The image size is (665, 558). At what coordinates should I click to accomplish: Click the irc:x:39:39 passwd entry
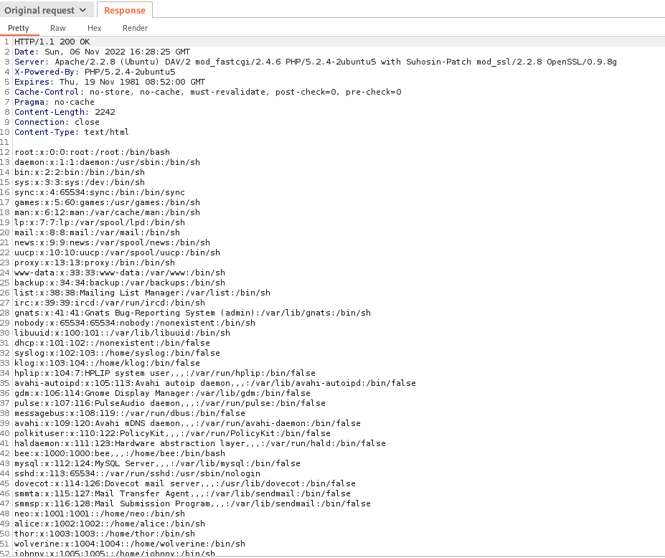click(x=110, y=303)
